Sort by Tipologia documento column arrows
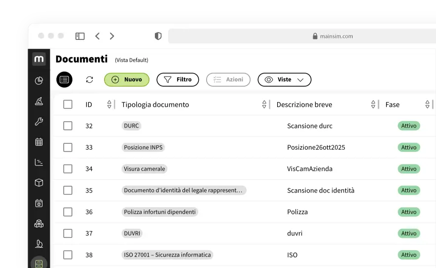 264,104
